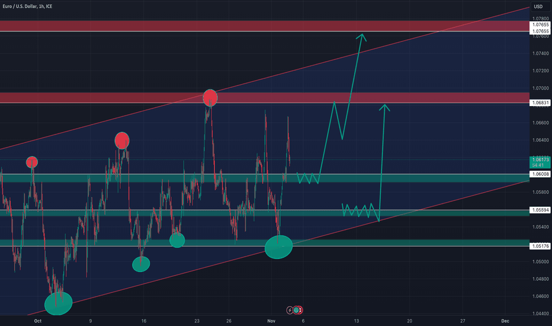552x326 pixels.
Task: Click the 16 date label on the time axis
Action: (144, 321)
